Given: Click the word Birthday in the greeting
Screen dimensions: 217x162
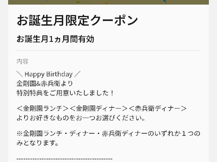Looking at the screenshot, I should [x=59, y=74].
